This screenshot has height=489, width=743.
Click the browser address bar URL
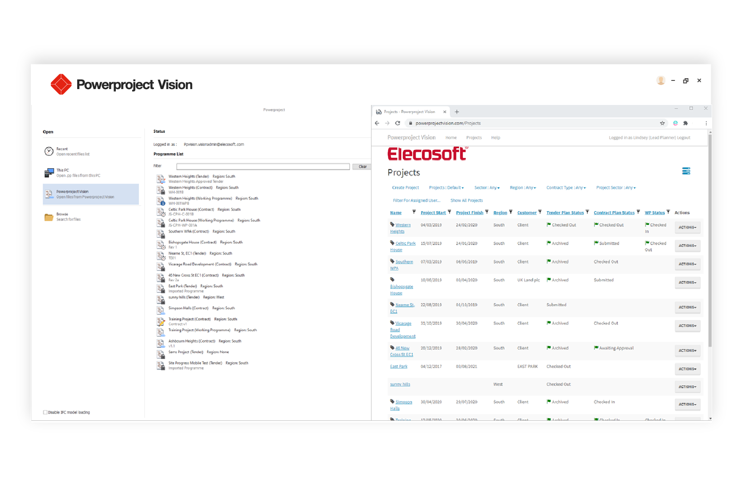448,123
